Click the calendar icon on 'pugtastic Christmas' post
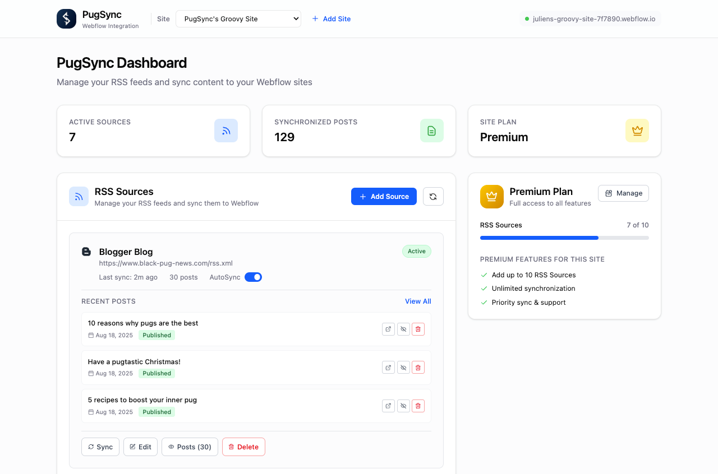The width and height of the screenshot is (718, 474). click(x=91, y=373)
